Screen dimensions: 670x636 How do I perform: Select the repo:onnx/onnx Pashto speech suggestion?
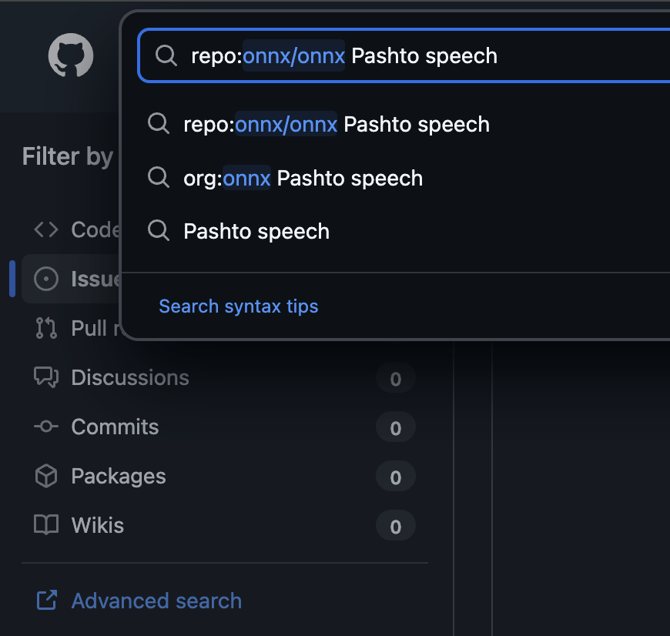coord(337,124)
